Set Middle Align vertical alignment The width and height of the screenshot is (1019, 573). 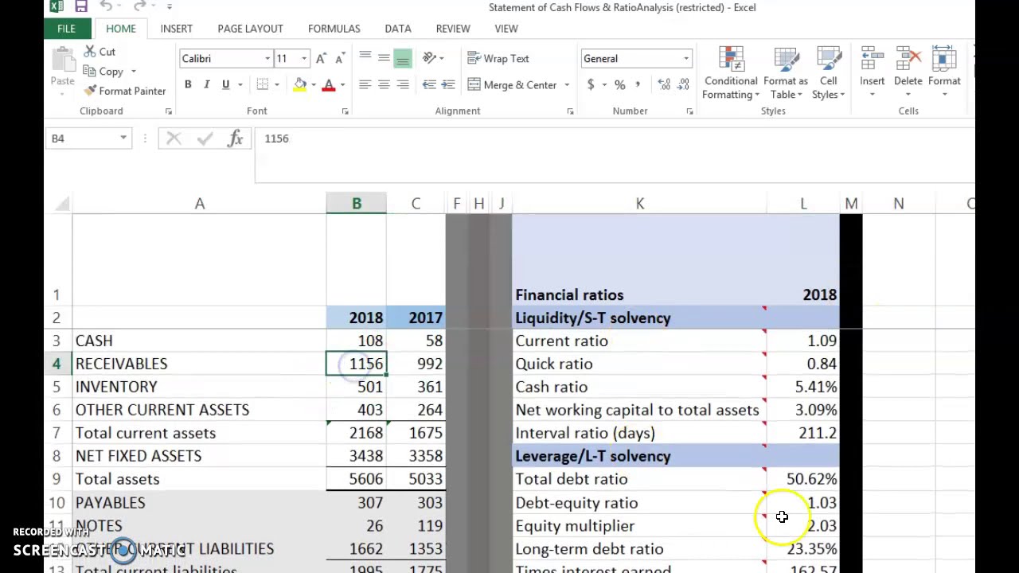pos(384,58)
